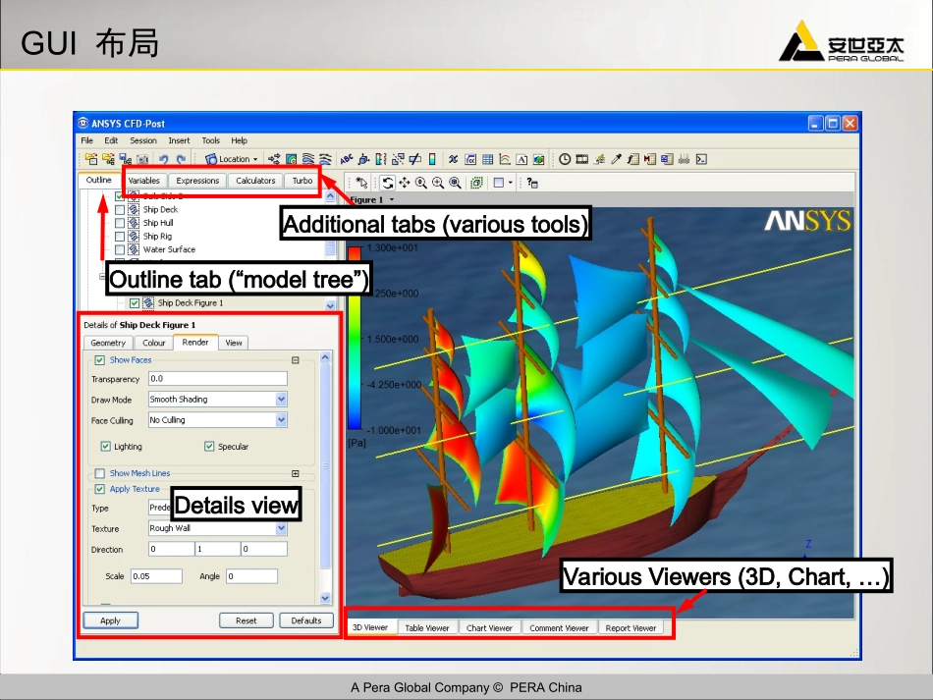Open the viewport layout dropdown arrow

(x=511, y=183)
